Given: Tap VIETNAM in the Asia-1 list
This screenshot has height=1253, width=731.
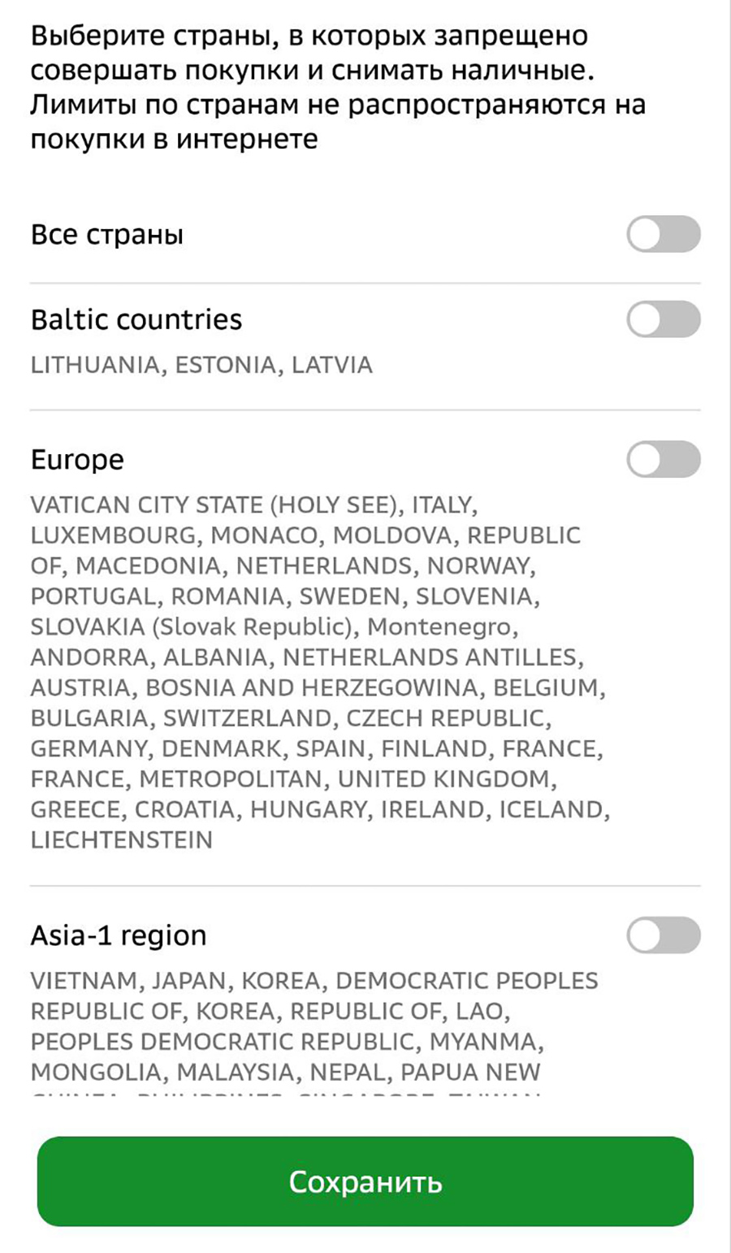Looking at the screenshot, I should 84,982.
